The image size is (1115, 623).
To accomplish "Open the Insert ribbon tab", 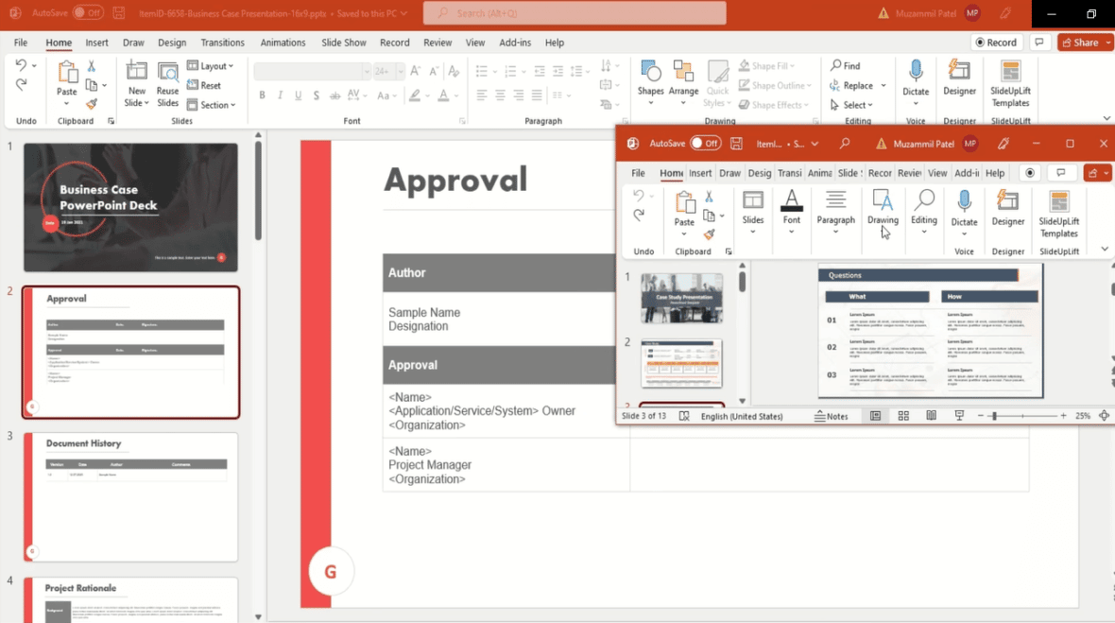I will (x=99, y=43).
